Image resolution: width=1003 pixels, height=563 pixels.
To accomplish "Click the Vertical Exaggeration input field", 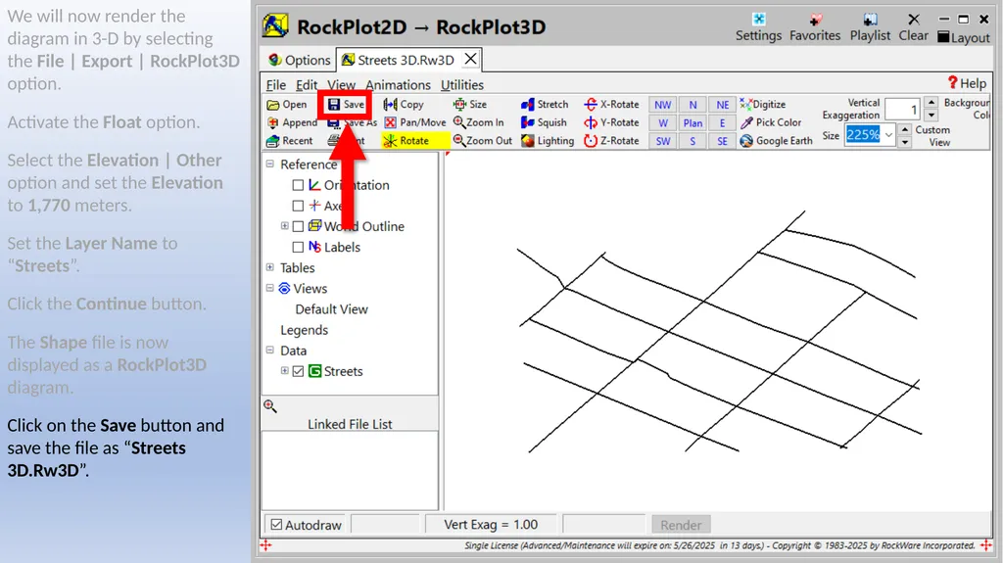I will click(902, 110).
